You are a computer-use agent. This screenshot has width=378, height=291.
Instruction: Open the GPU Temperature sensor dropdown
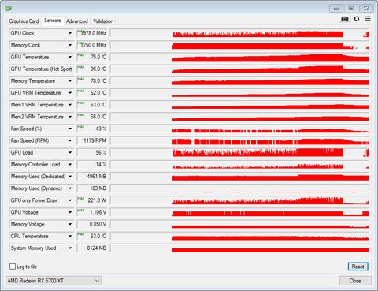click(x=70, y=57)
